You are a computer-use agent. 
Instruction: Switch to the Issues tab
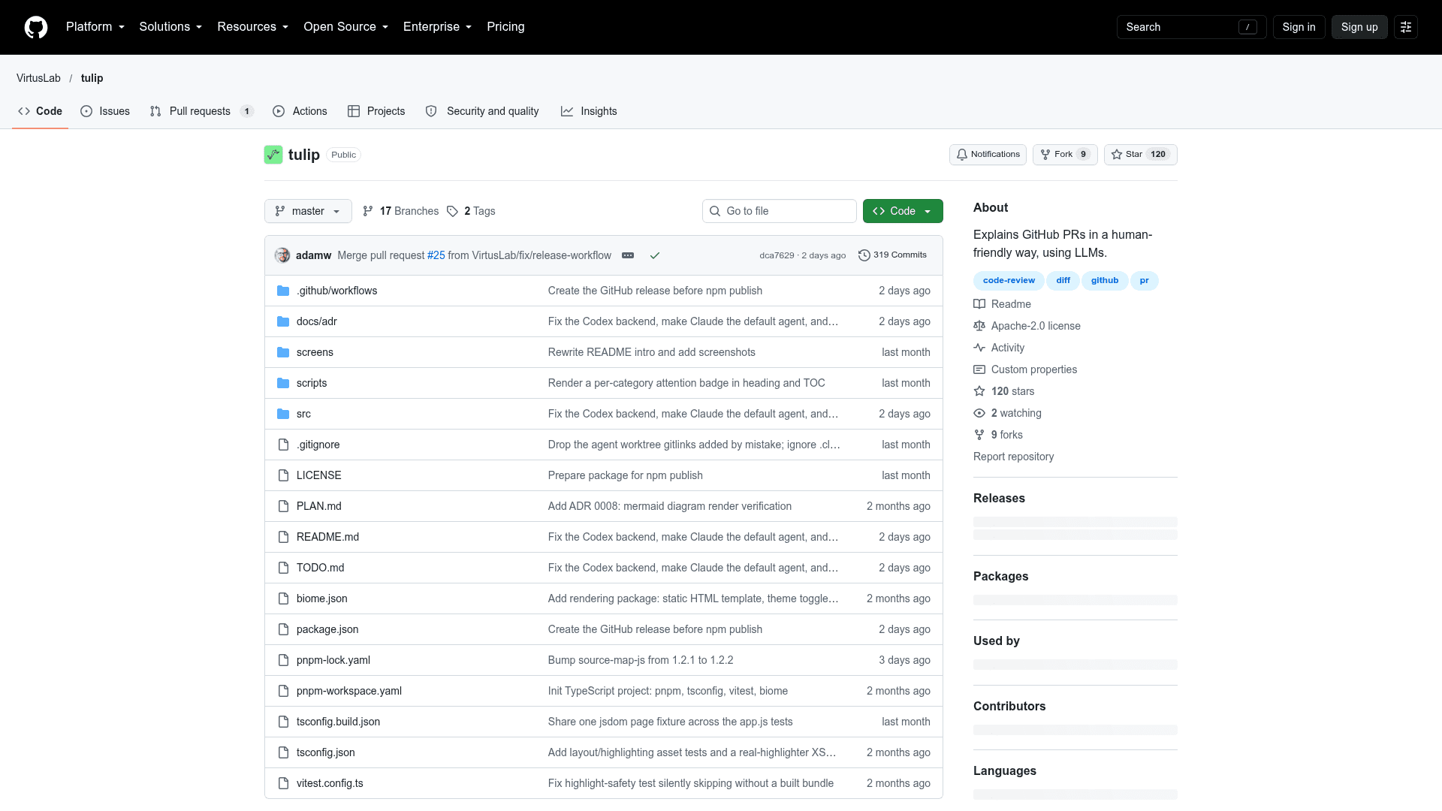click(105, 111)
